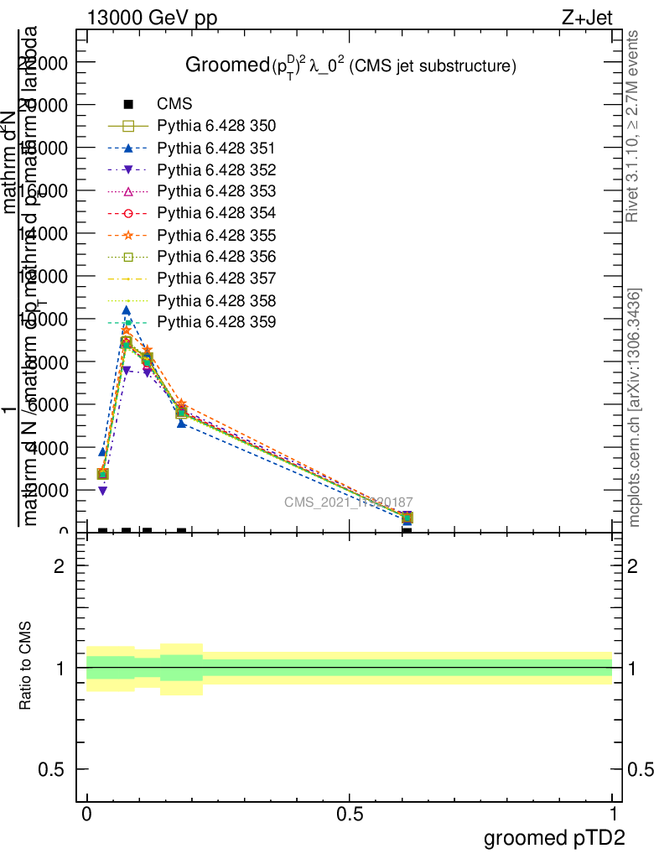
Task: Click the Pythia 6.428 356 green square marker
Action: [x=128, y=257]
